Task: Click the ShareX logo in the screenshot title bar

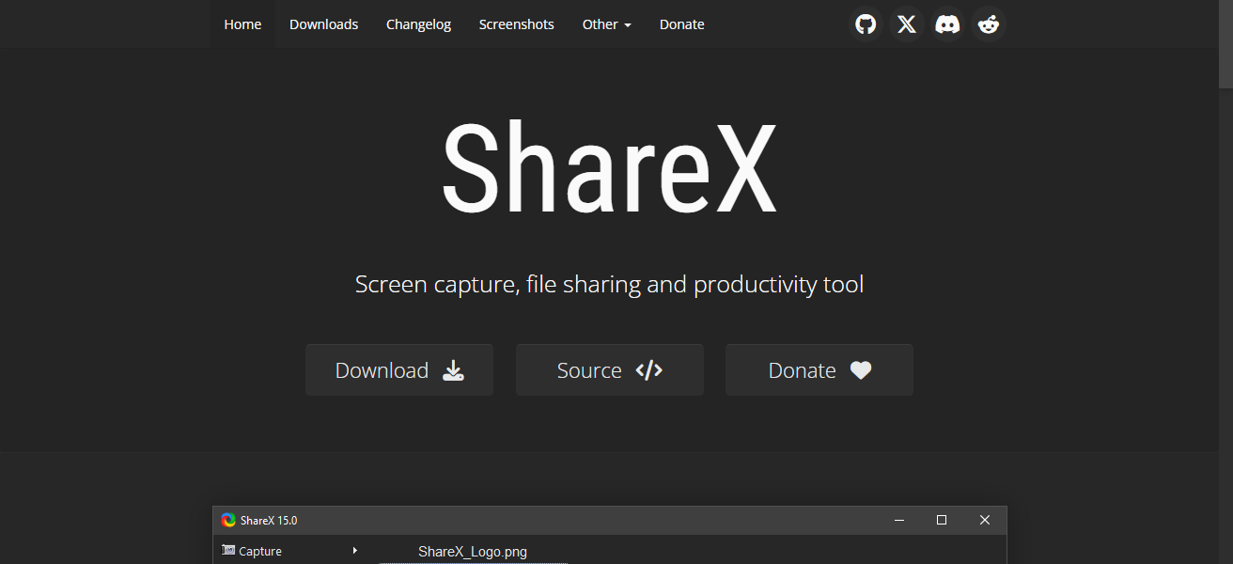Action: pos(228,520)
